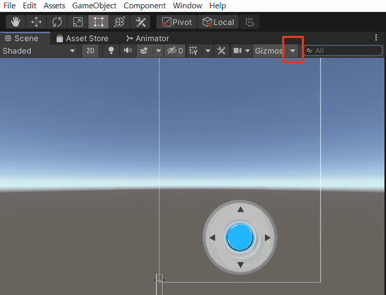Screen dimensions: 386x295
Task: Open Shaded draw mode dropdown
Action: 39,51
